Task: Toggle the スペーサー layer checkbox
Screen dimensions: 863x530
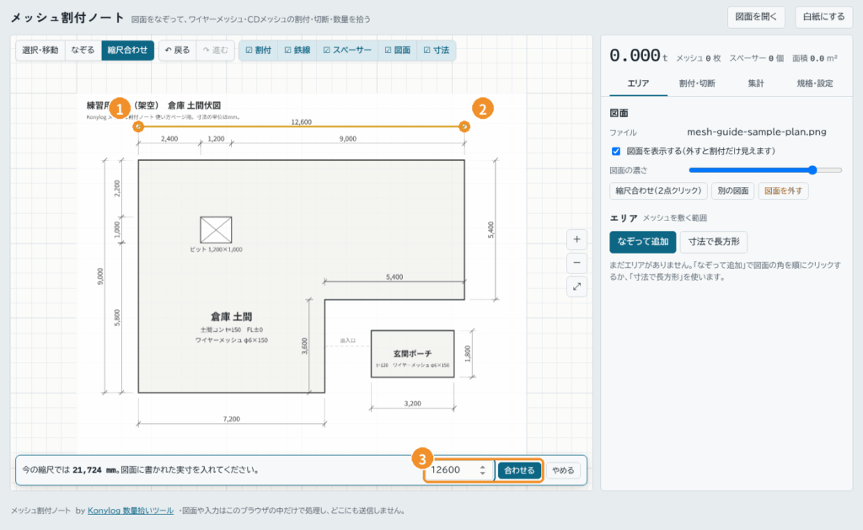Action: point(347,50)
